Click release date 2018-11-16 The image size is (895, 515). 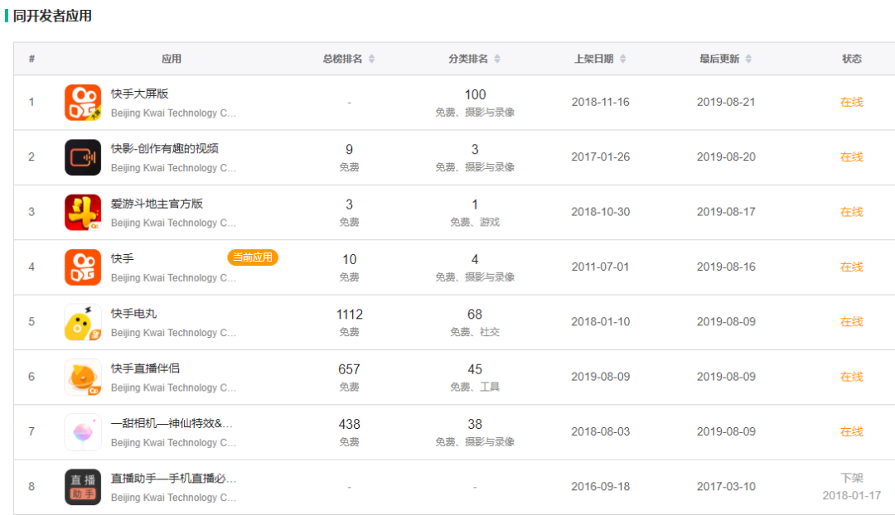601,102
